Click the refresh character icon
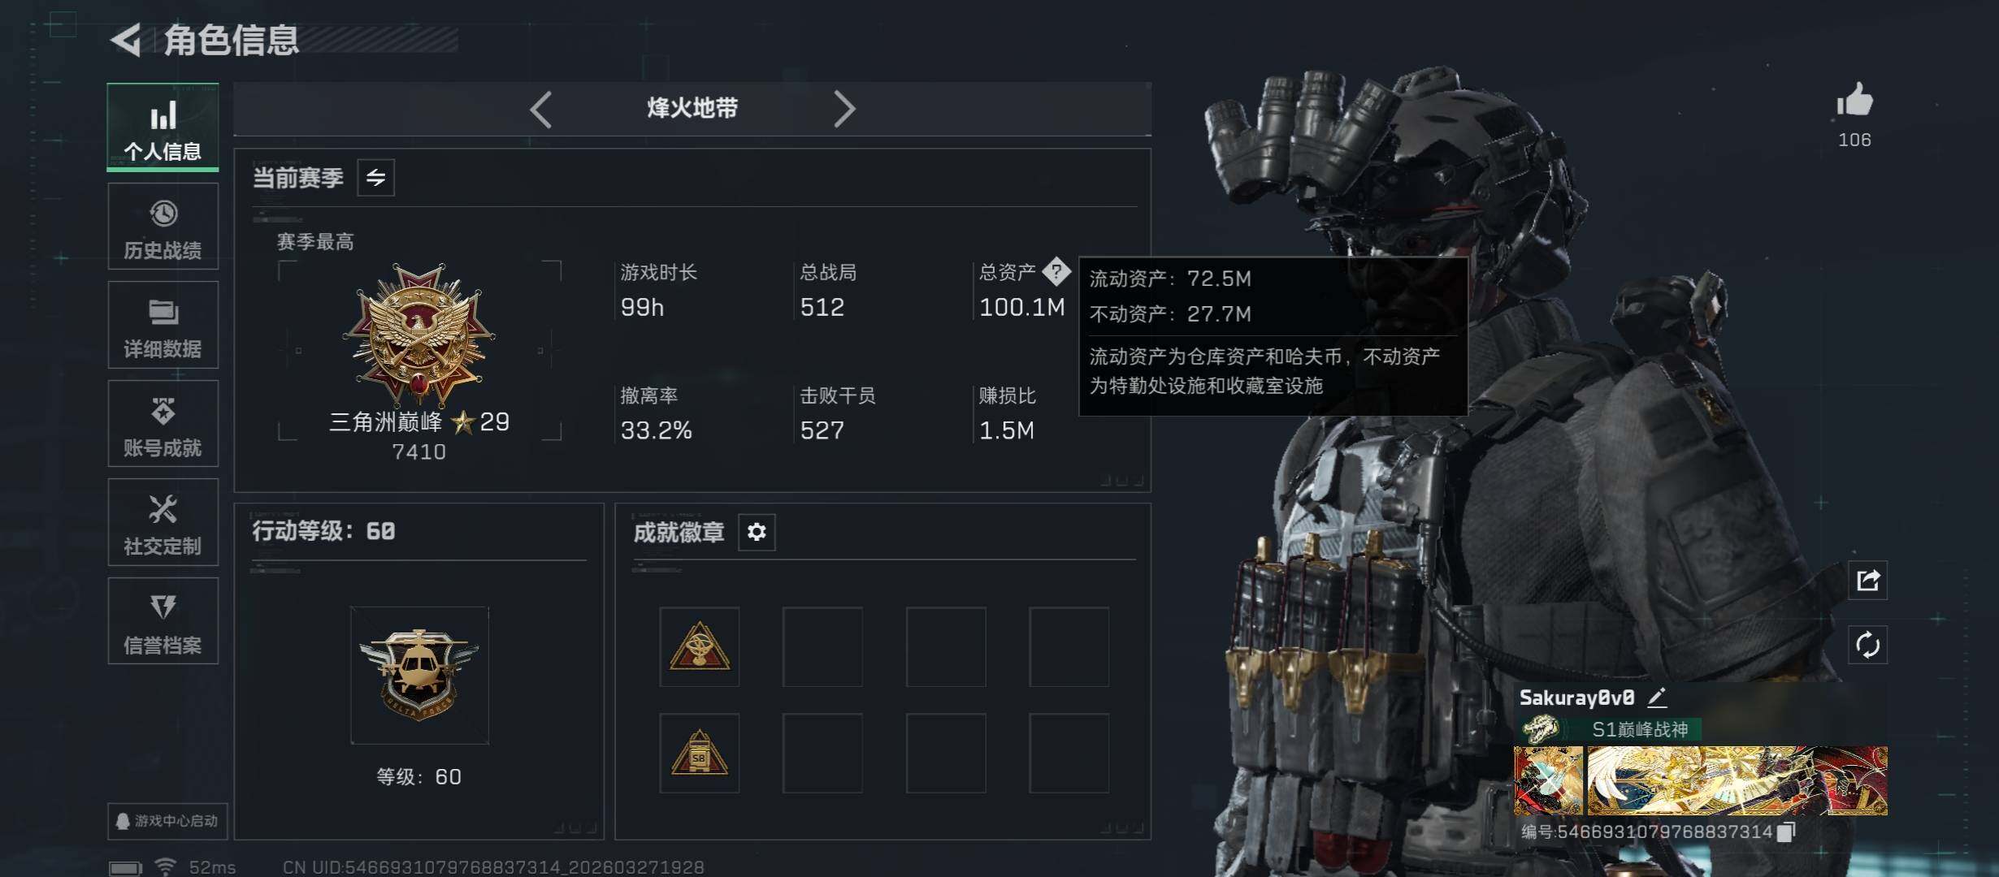The image size is (1999, 877). pos(1867,646)
